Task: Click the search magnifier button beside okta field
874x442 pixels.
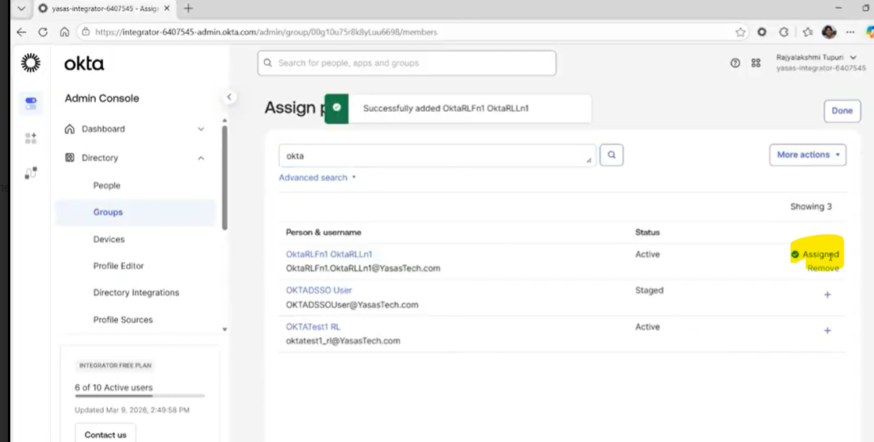Action: click(x=611, y=156)
